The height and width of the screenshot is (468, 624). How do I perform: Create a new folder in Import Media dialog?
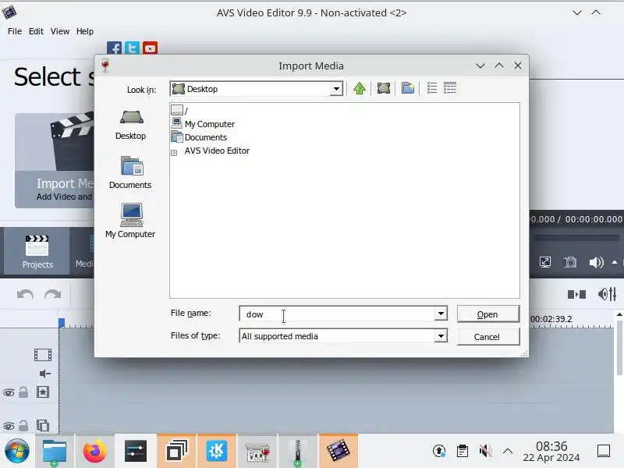coord(407,88)
